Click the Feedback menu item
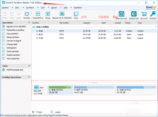The height and width of the screenshot is (117, 158). [x=78, y=8]
